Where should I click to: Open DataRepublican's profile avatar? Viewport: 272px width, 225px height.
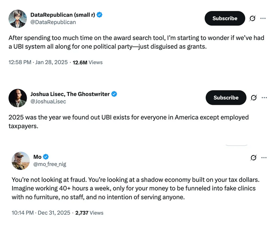click(x=18, y=18)
